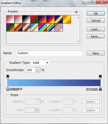Pick the chrome gradient preset

[34, 27]
